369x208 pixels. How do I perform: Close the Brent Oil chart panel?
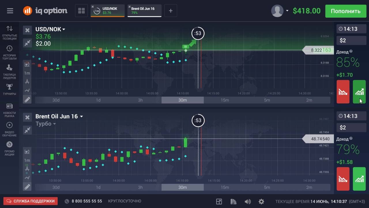coord(27,117)
